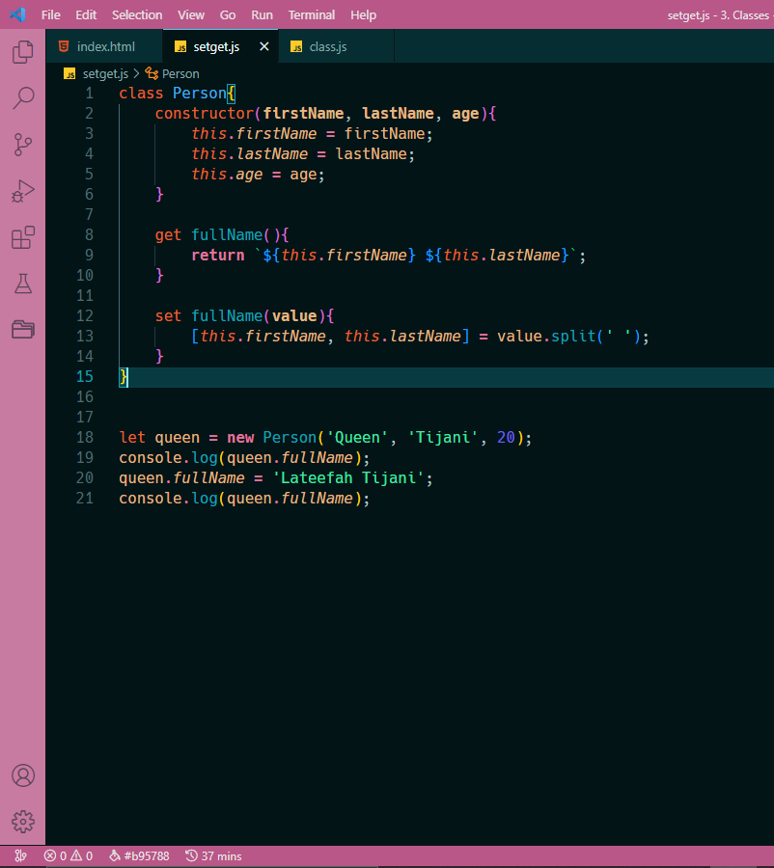Click 'split' method on line 13
The height and width of the screenshot is (868, 774).
pos(573,336)
